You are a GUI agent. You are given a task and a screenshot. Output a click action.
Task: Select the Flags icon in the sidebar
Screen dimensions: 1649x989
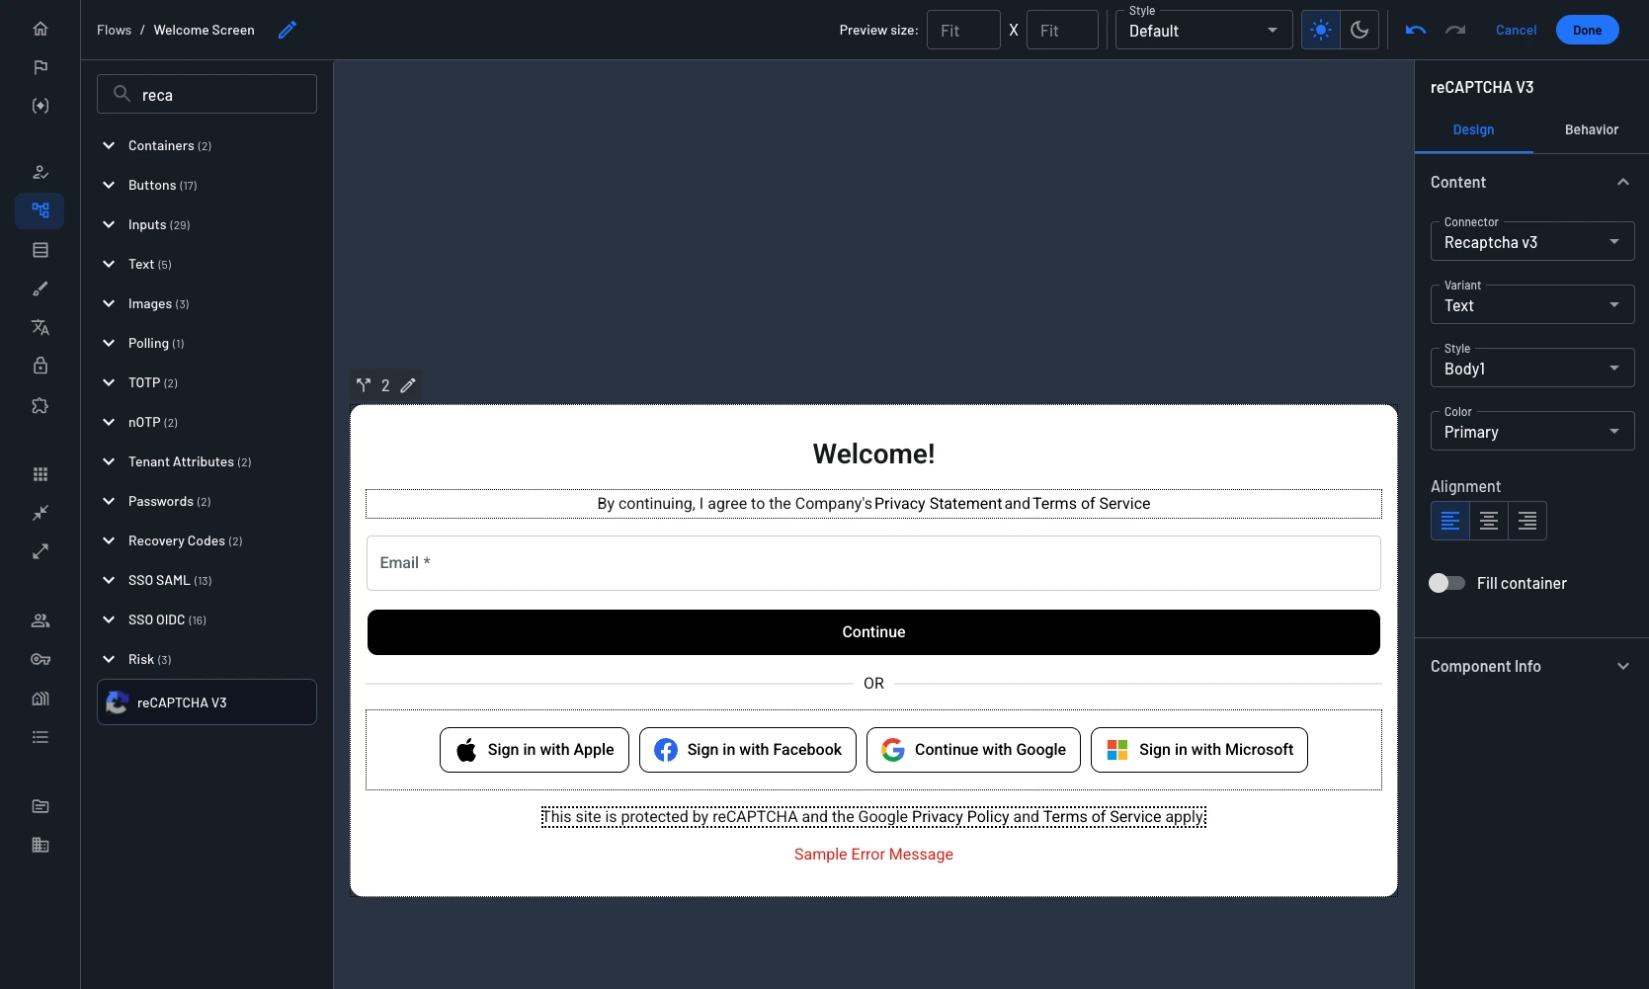(40, 66)
